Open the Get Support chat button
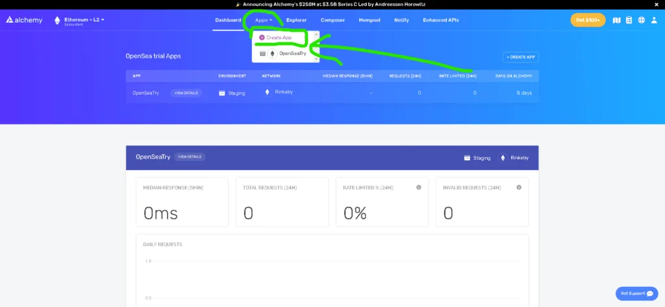This screenshot has height=307, width=665. click(636, 293)
